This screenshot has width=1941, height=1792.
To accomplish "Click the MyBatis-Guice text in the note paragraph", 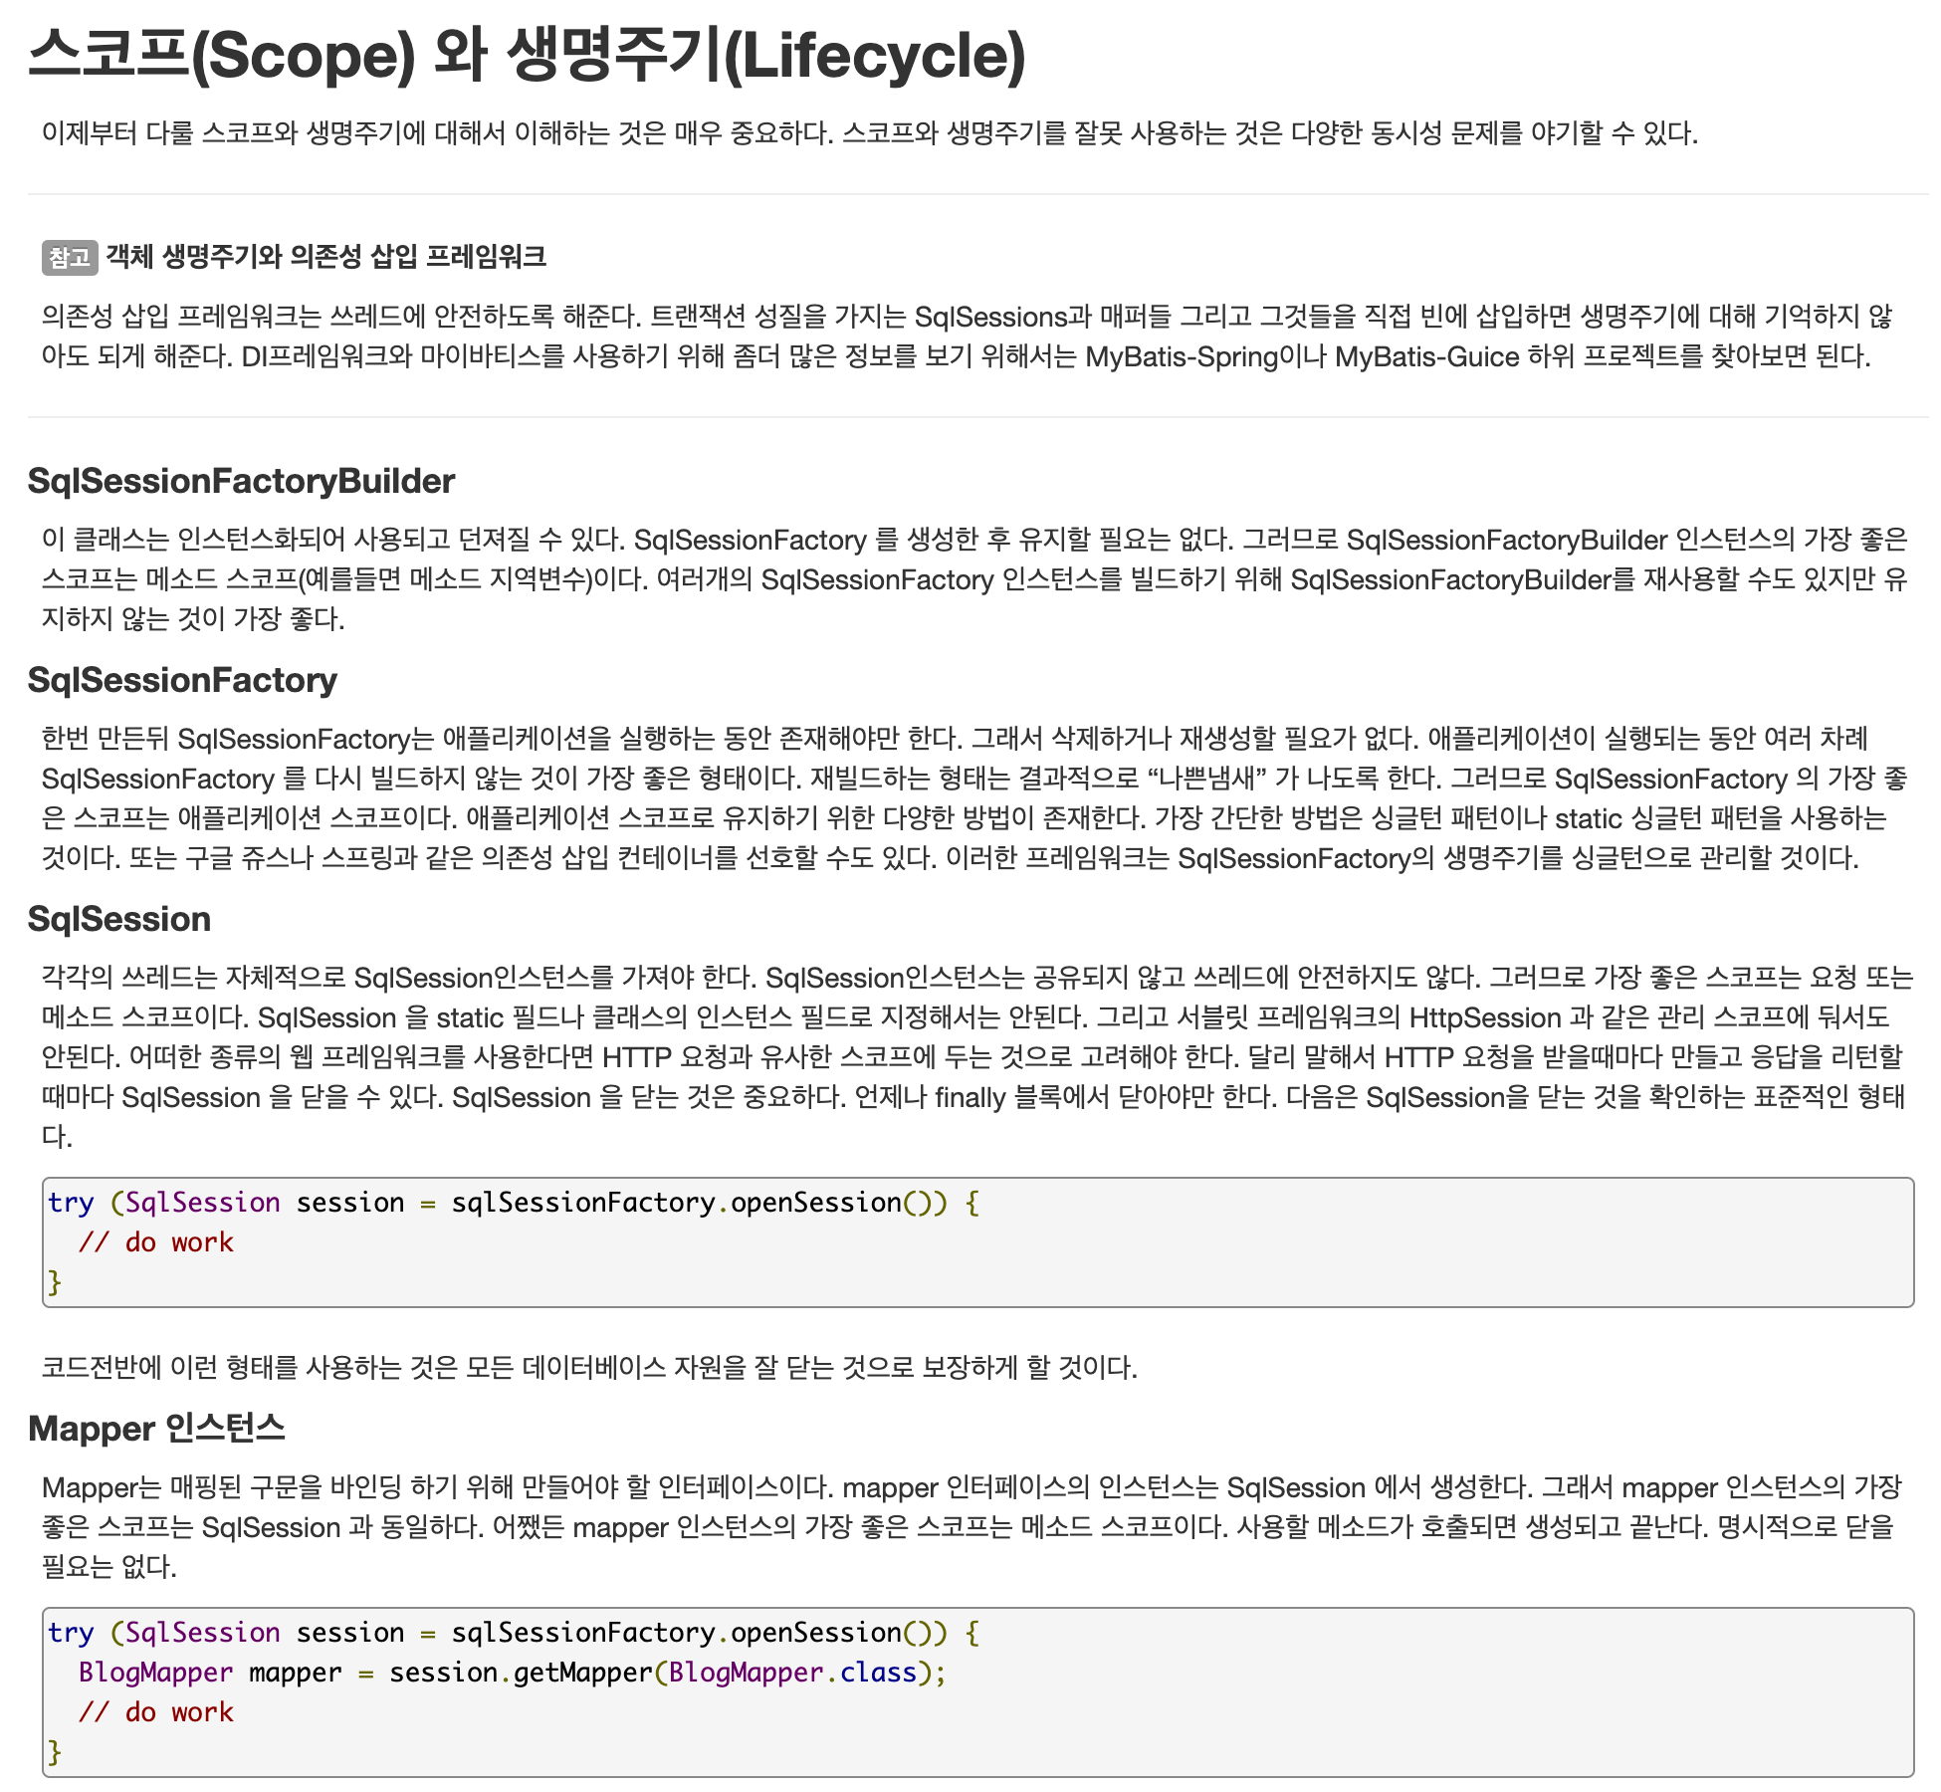I will coord(1425,356).
